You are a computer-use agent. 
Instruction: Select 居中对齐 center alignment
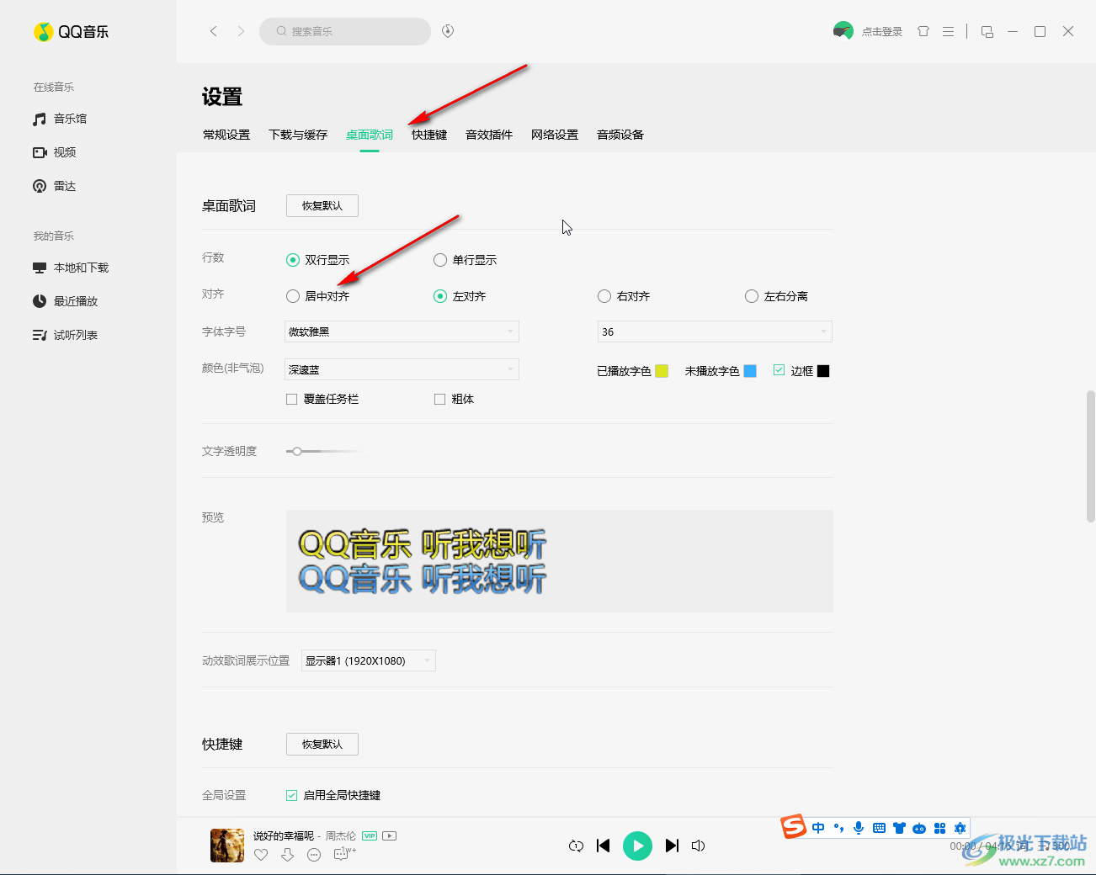[x=317, y=296]
